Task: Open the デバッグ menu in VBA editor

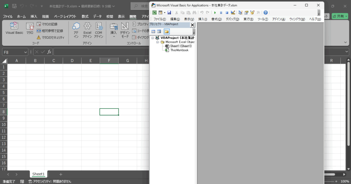Action: tap(232, 19)
